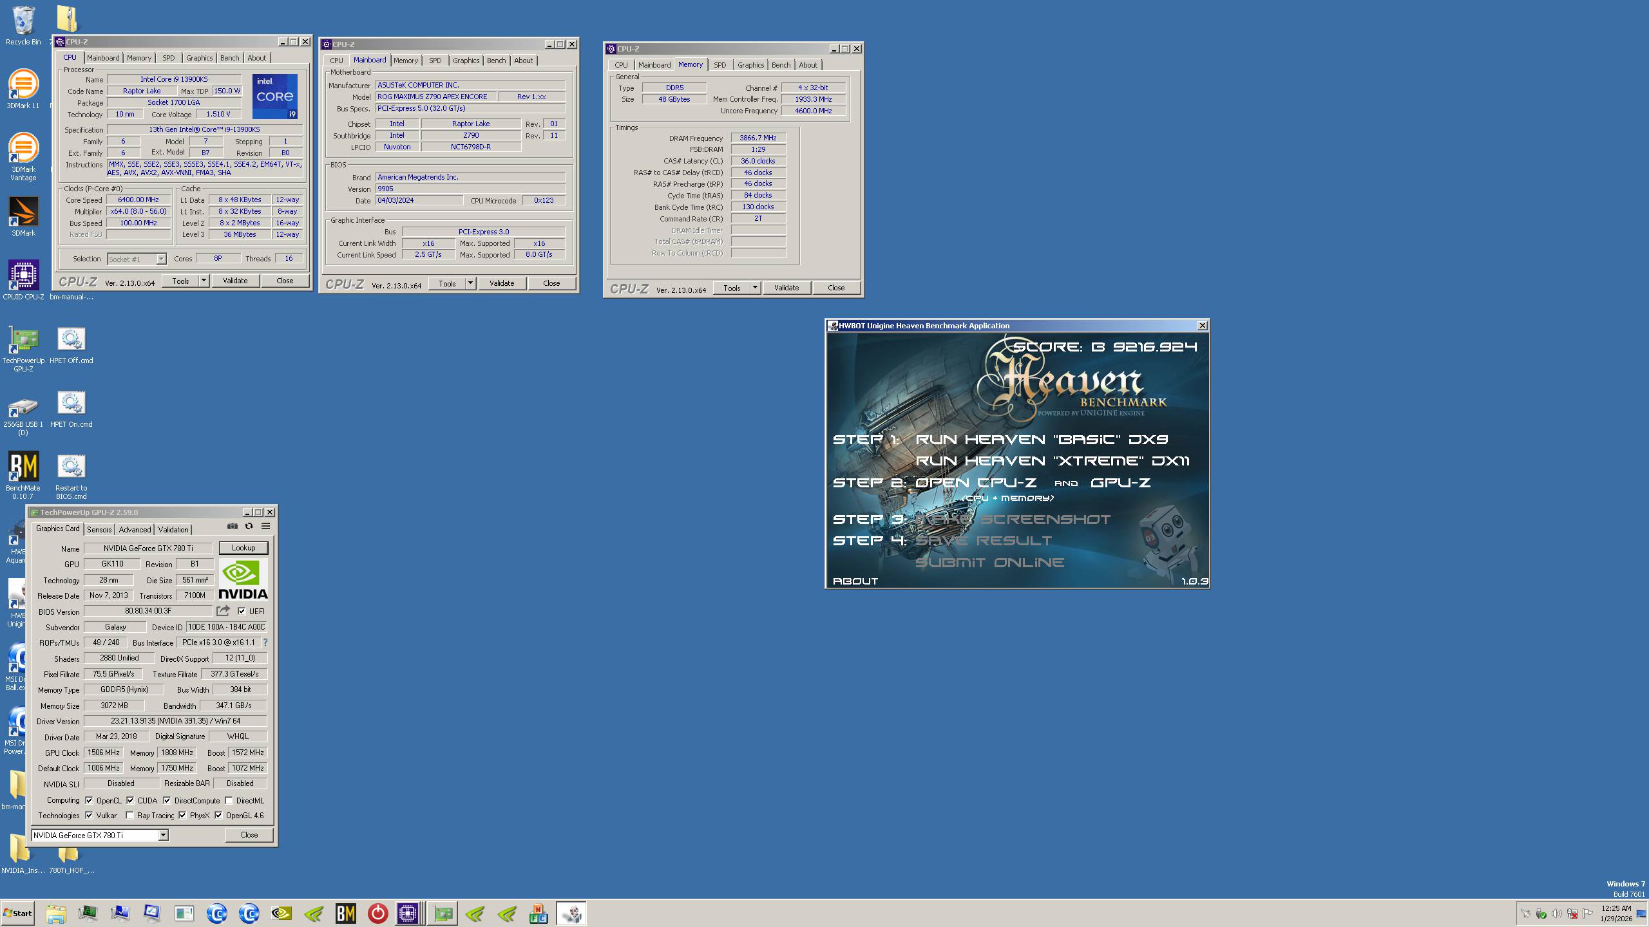Viewport: 1649px width, 927px height.
Task: Click the GPU Name field in GPU-Z
Action: pyautogui.click(x=148, y=548)
